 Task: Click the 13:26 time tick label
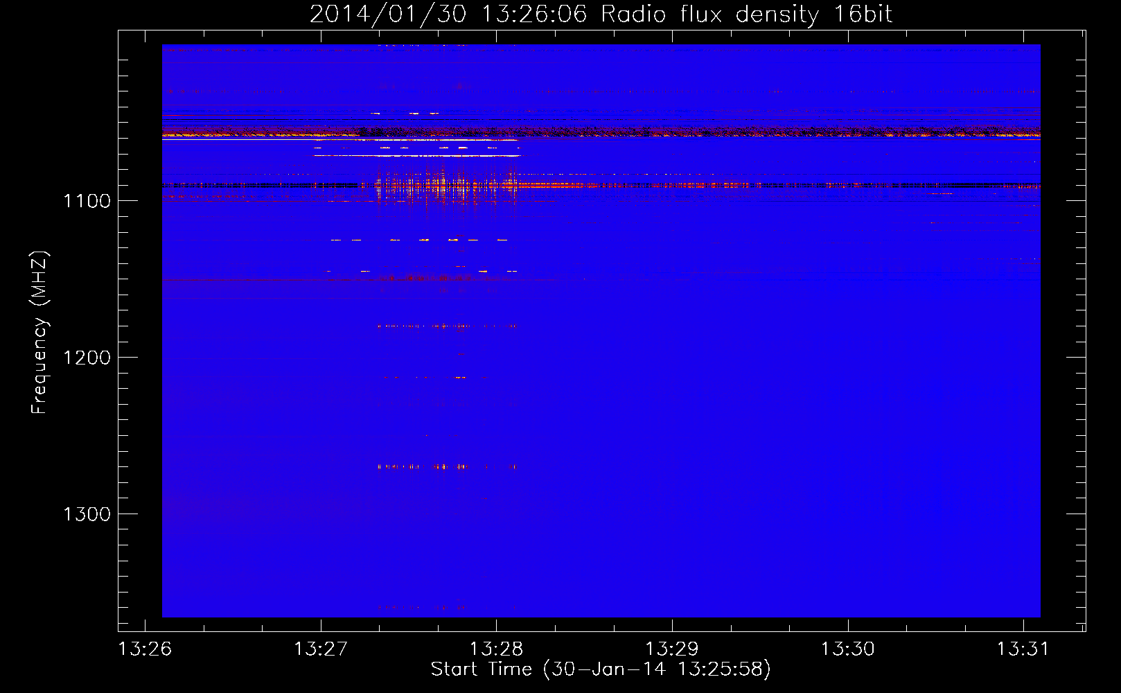[x=145, y=649]
